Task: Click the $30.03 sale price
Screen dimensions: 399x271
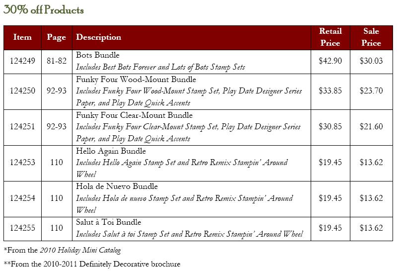Action: pos(371,61)
